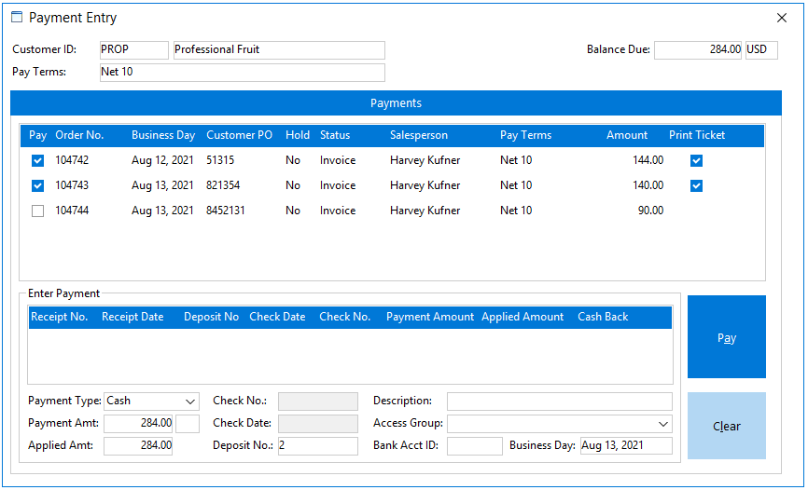Click the Description field
808x490 pixels.
[560, 402]
